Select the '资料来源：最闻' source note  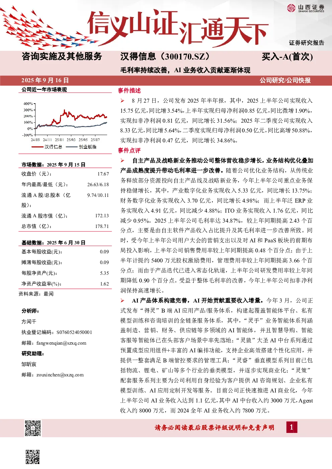(x=36, y=294)
